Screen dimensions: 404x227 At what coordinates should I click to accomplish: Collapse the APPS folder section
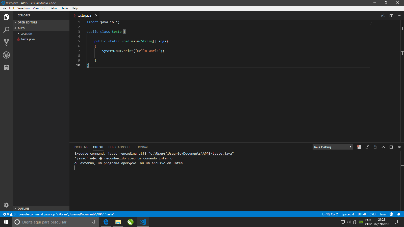(41, 28)
